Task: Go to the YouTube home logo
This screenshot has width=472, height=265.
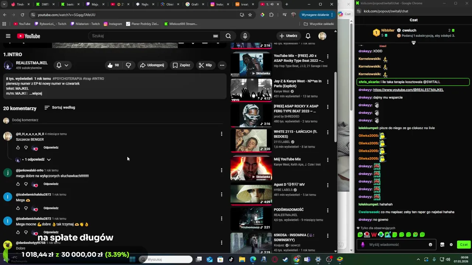Action: pos(28,36)
